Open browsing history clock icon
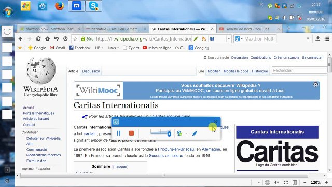Screen dimensions: 332x187 click(65, 39)
